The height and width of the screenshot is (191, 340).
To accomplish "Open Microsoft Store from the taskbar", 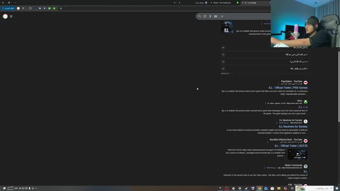I will click(x=272, y=188).
